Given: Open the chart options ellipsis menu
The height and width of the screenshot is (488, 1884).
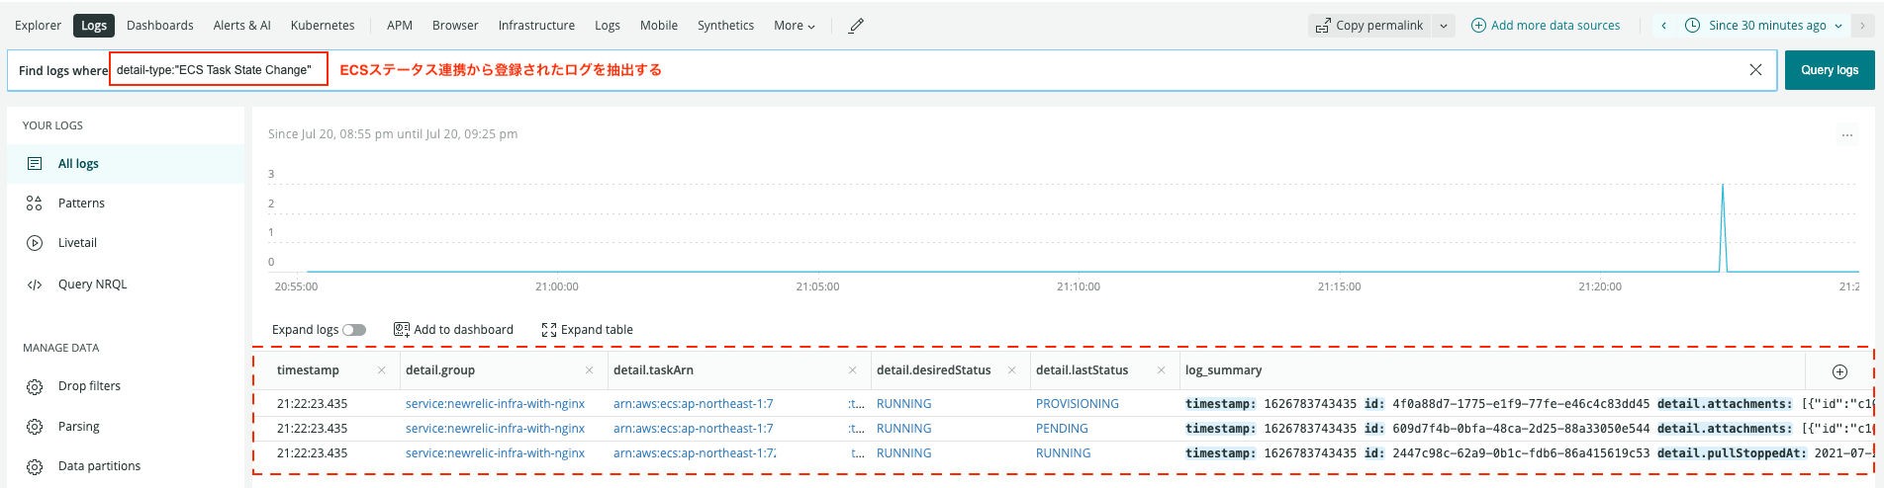Looking at the screenshot, I should pos(1847,135).
